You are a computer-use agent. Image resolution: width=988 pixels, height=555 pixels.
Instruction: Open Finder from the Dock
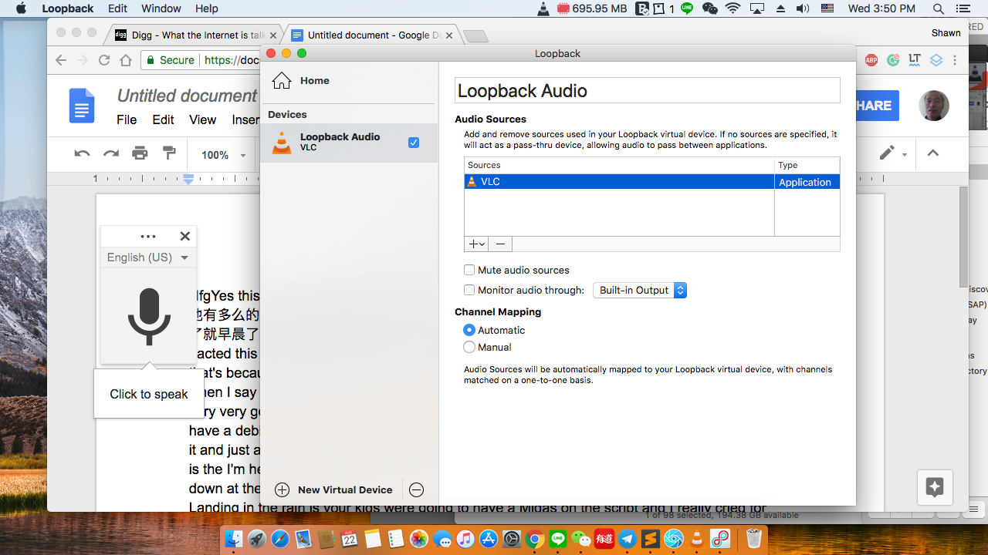[235, 539]
